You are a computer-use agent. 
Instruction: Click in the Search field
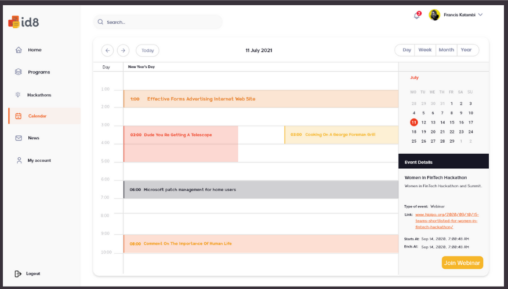(158, 22)
